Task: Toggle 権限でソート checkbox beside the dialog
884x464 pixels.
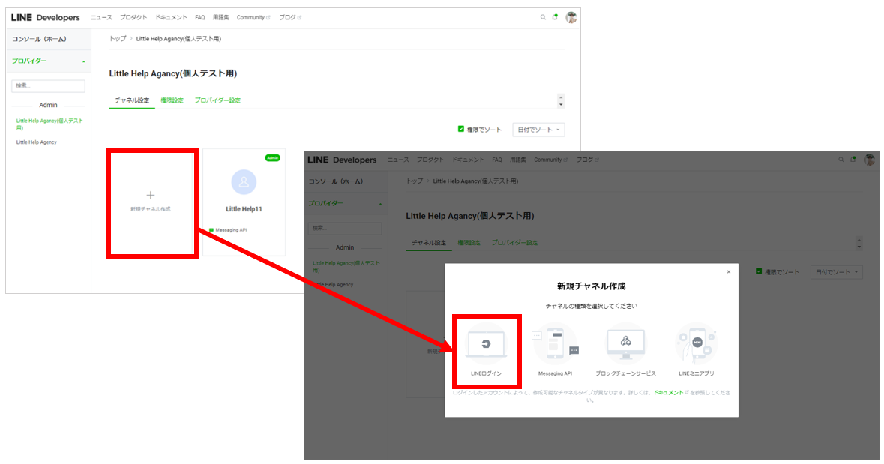Action: pos(759,271)
